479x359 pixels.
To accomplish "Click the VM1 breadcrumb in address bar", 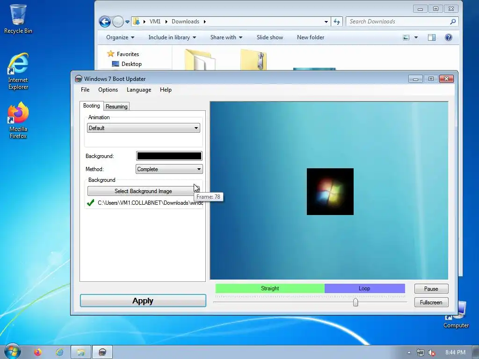I will tap(155, 22).
